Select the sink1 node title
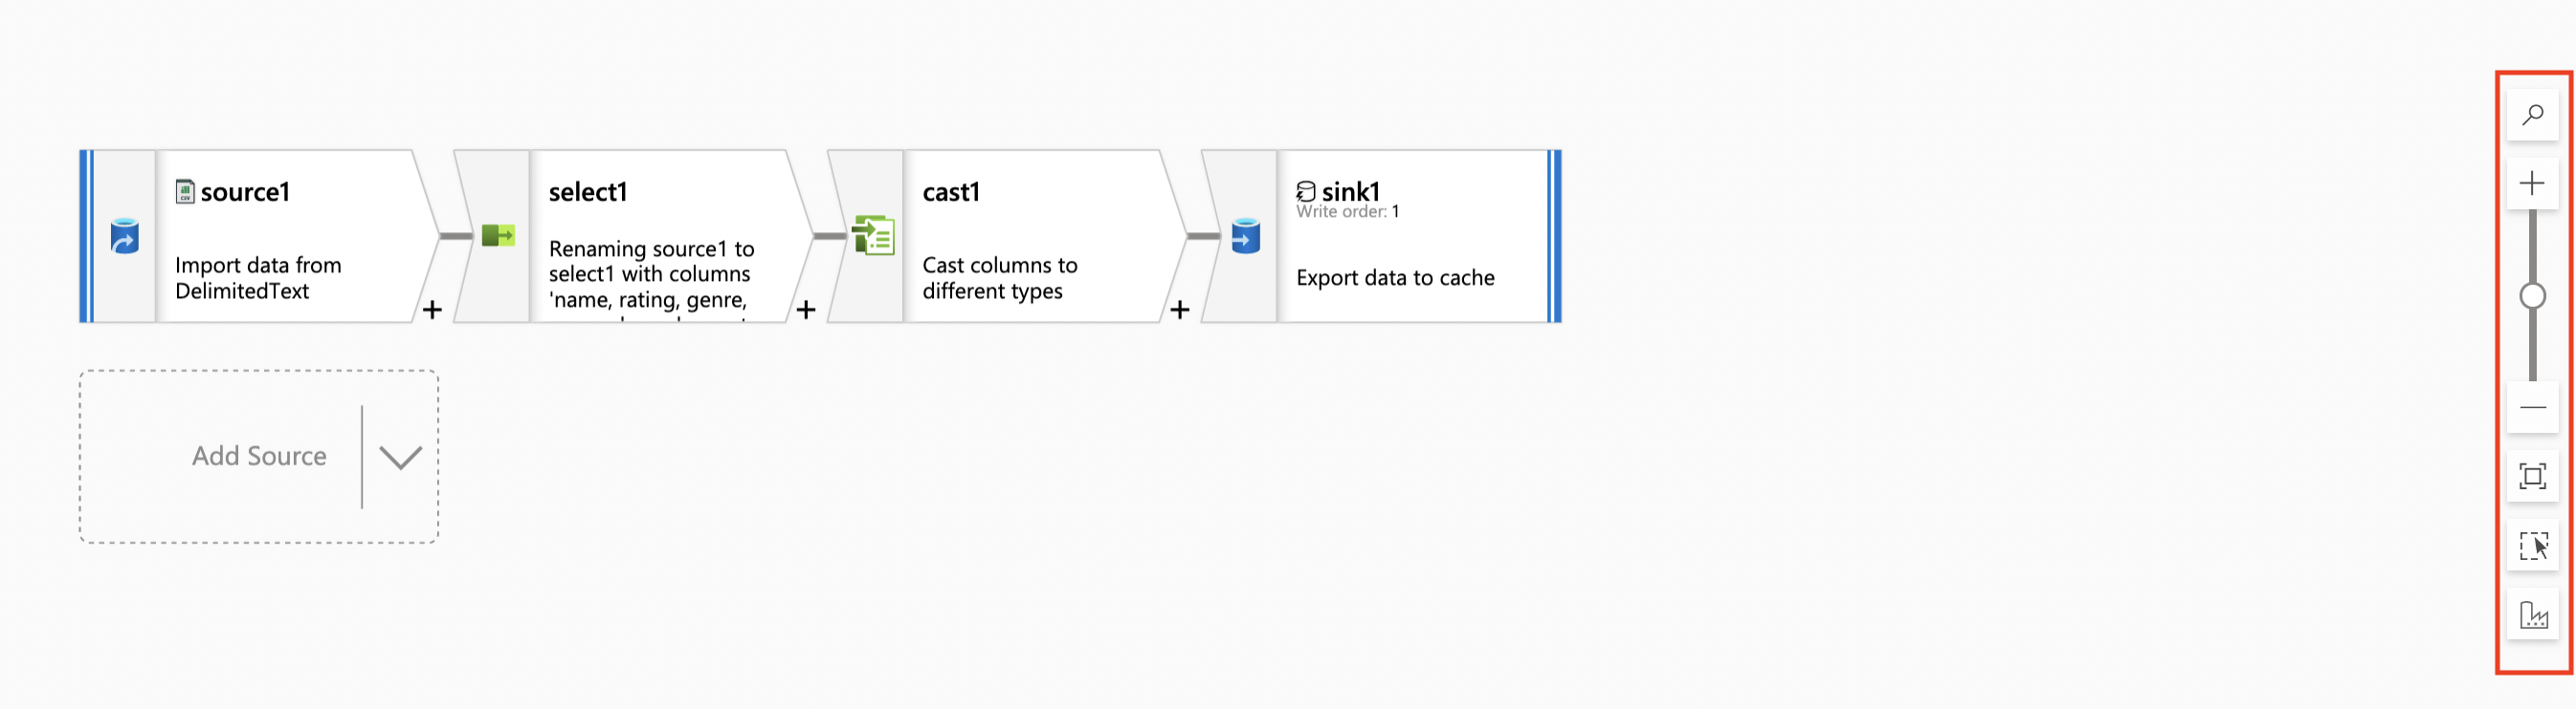This screenshot has width=2576, height=709. click(1350, 191)
